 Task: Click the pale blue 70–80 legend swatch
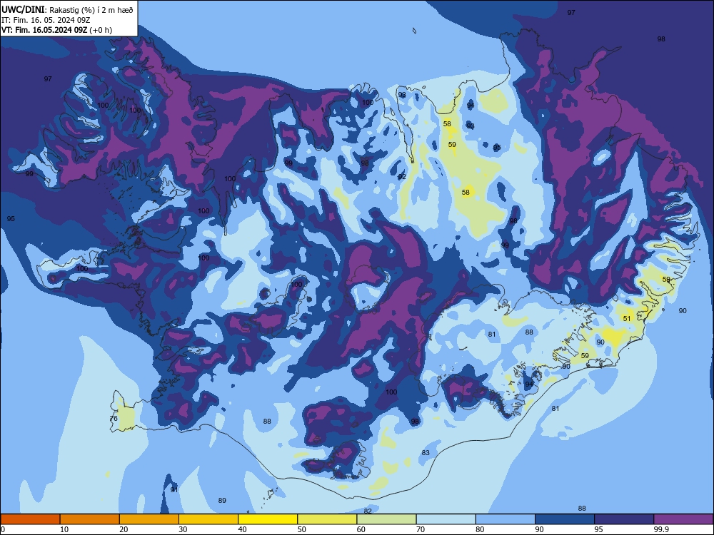(446, 519)
